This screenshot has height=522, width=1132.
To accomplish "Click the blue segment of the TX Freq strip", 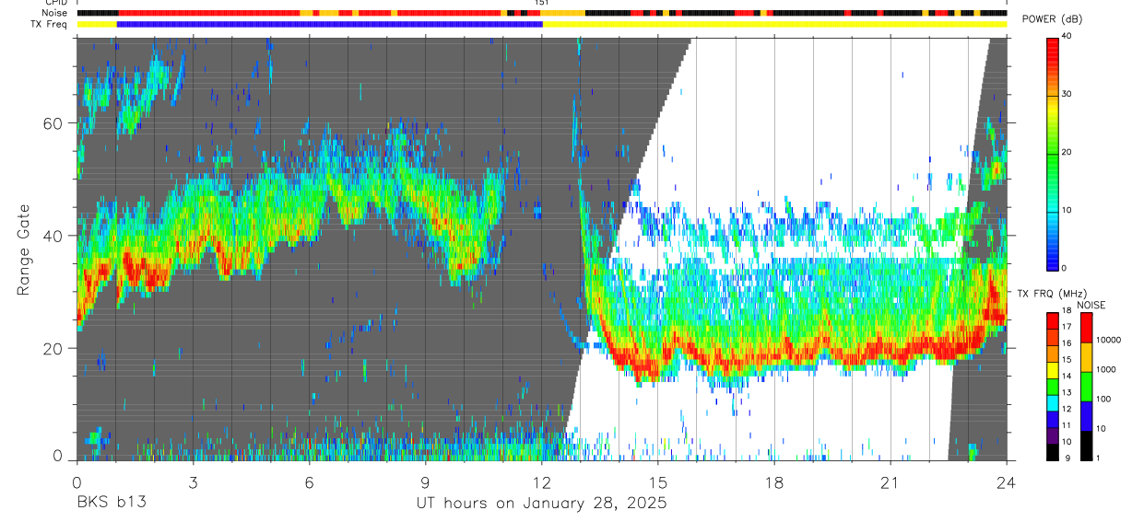I will [x=329, y=24].
